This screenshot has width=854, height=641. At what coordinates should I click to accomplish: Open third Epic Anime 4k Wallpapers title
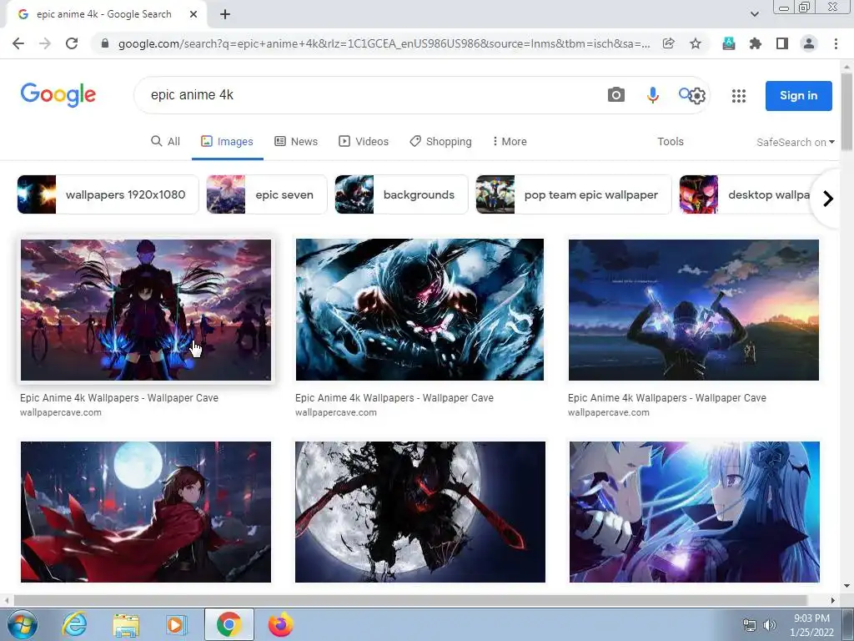coord(666,398)
